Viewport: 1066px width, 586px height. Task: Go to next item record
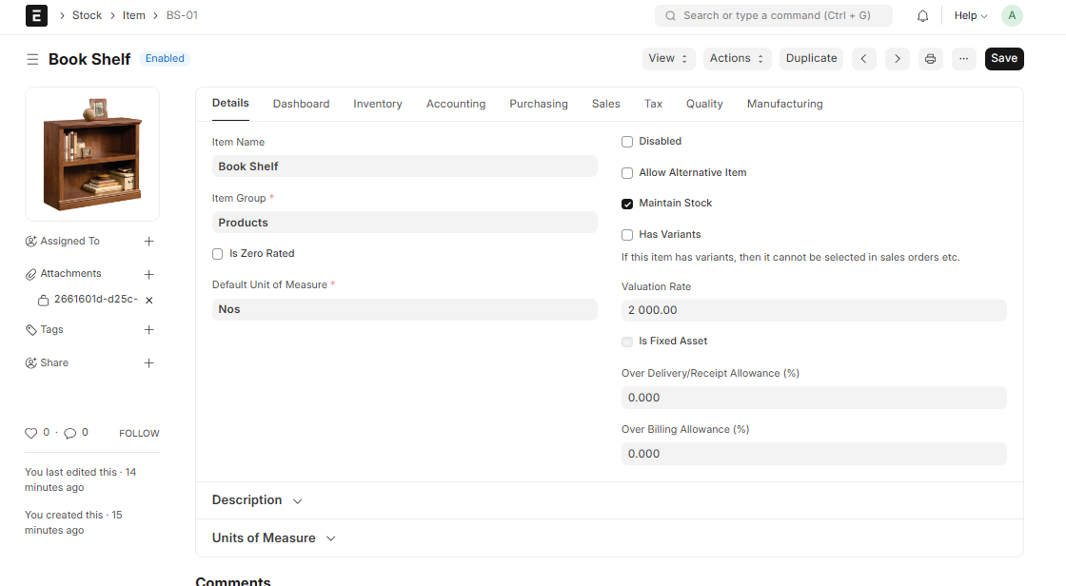click(898, 58)
